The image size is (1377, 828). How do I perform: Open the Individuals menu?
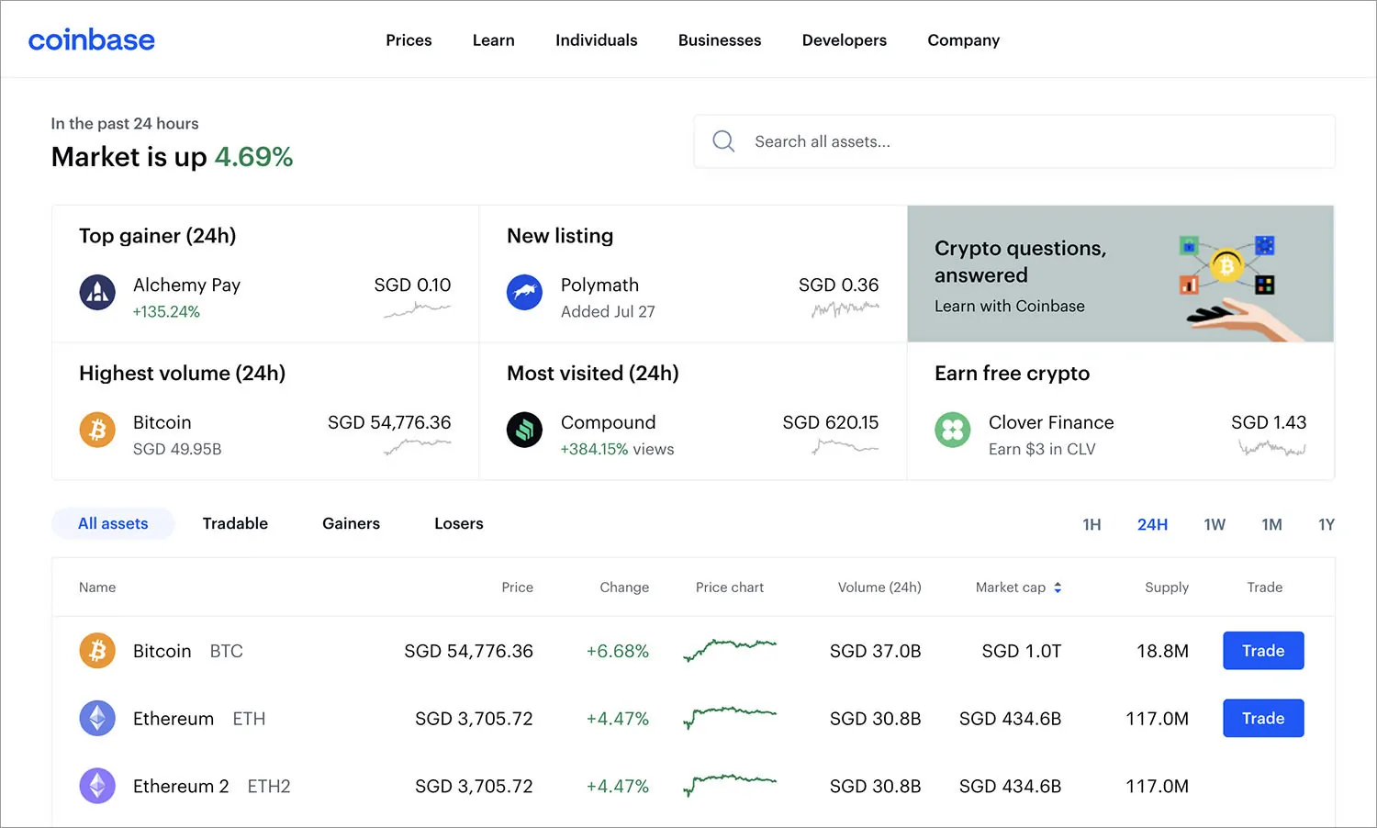[597, 40]
